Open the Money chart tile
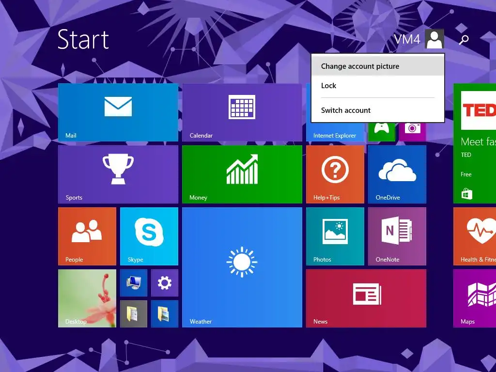The width and height of the screenshot is (496, 372). [x=242, y=174]
